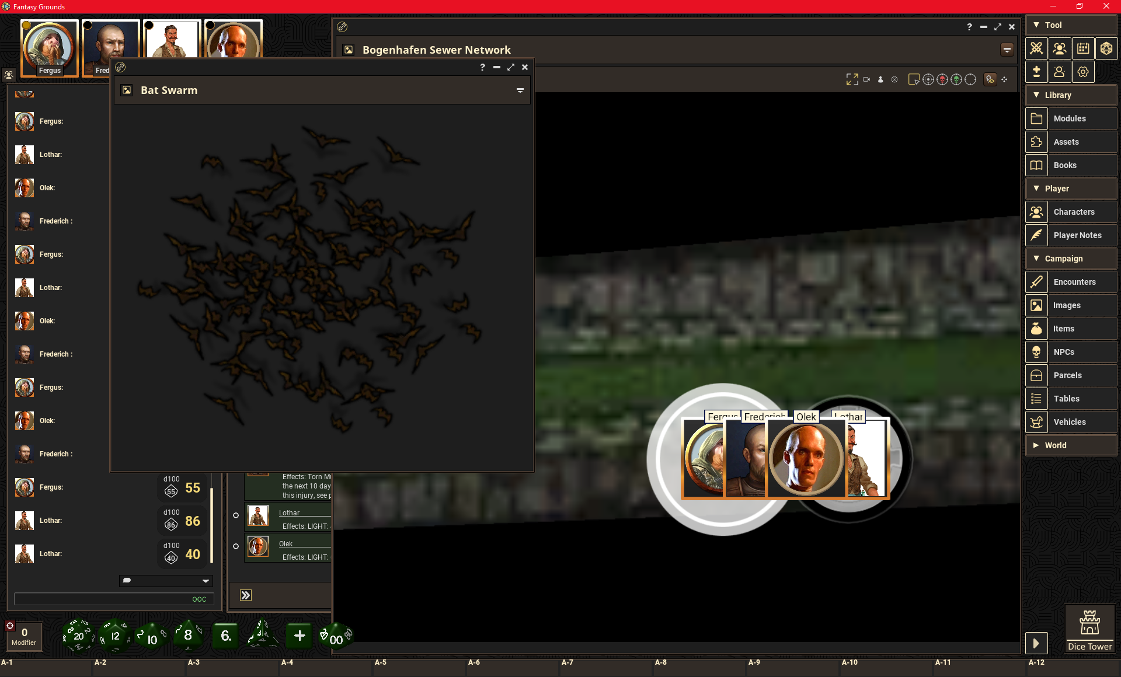Collapse the Player section
Viewport: 1121px width, 677px height.
1071,189
